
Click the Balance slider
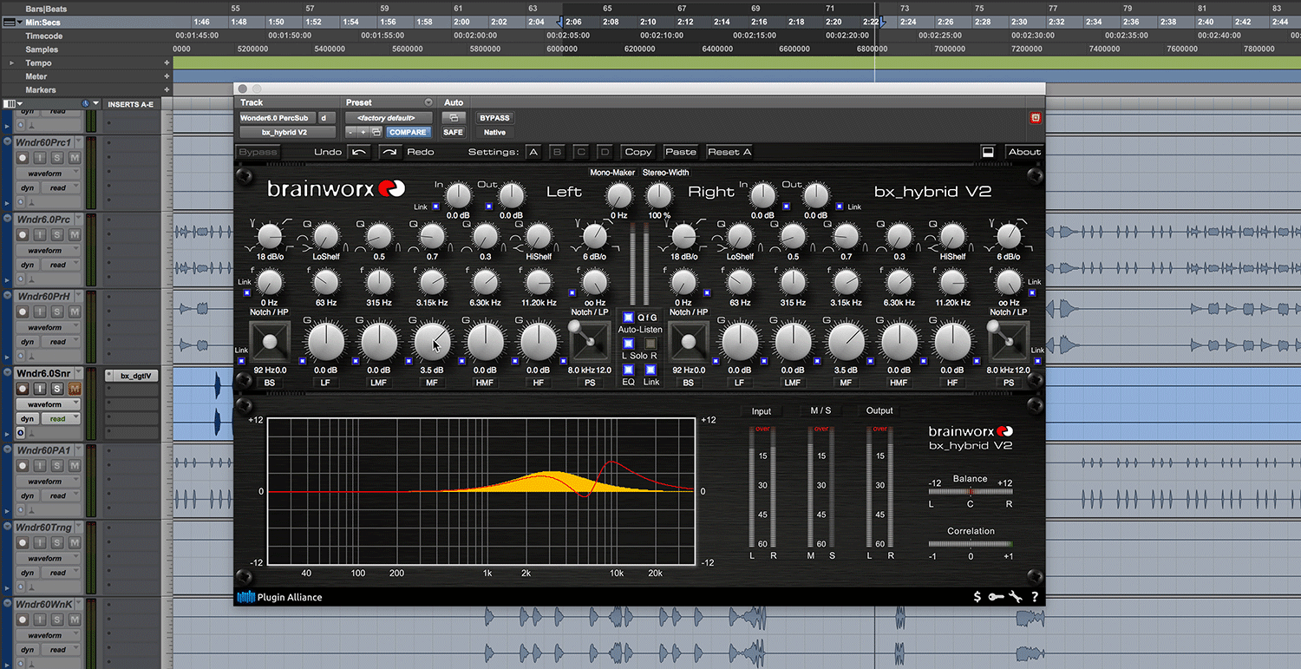(971, 492)
